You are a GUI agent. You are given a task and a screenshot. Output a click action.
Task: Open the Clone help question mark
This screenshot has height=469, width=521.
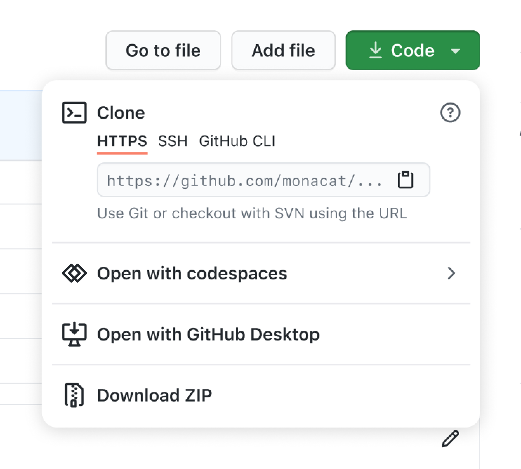click(450, 113)
